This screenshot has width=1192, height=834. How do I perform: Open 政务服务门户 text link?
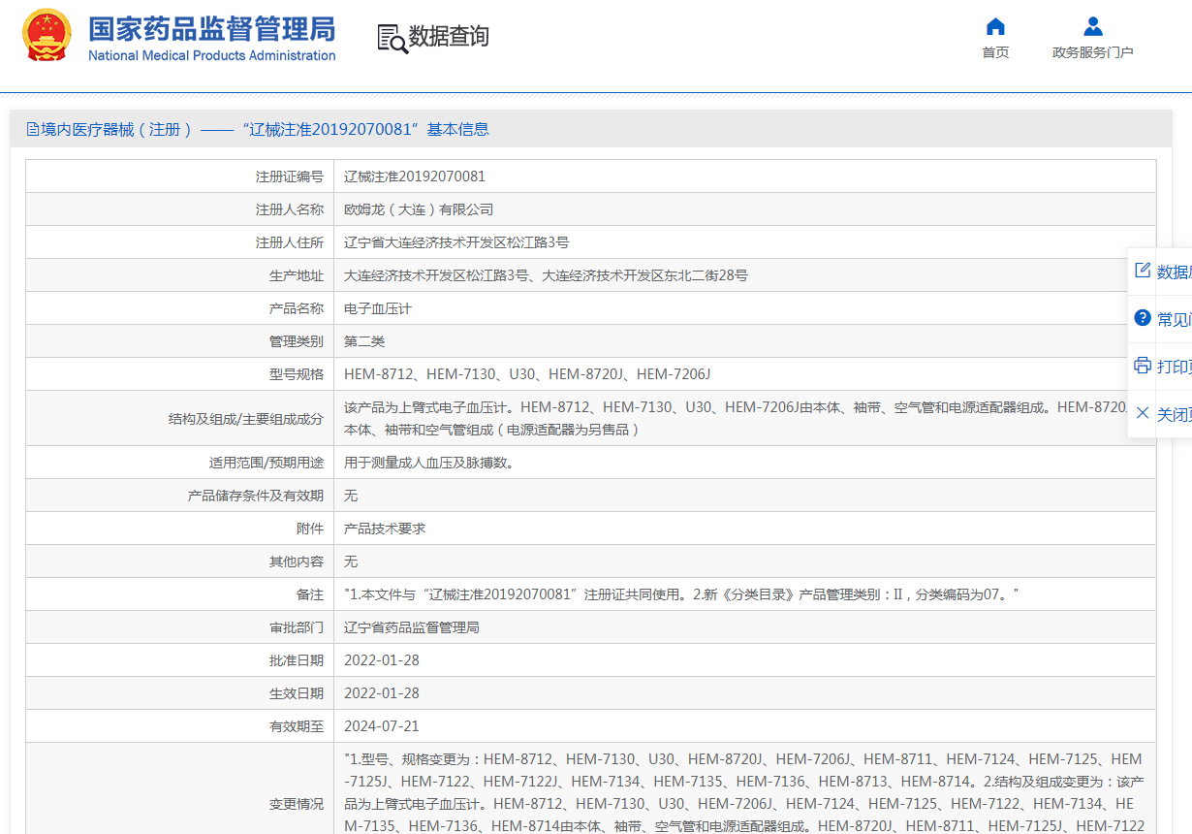tap(1092, 52)
